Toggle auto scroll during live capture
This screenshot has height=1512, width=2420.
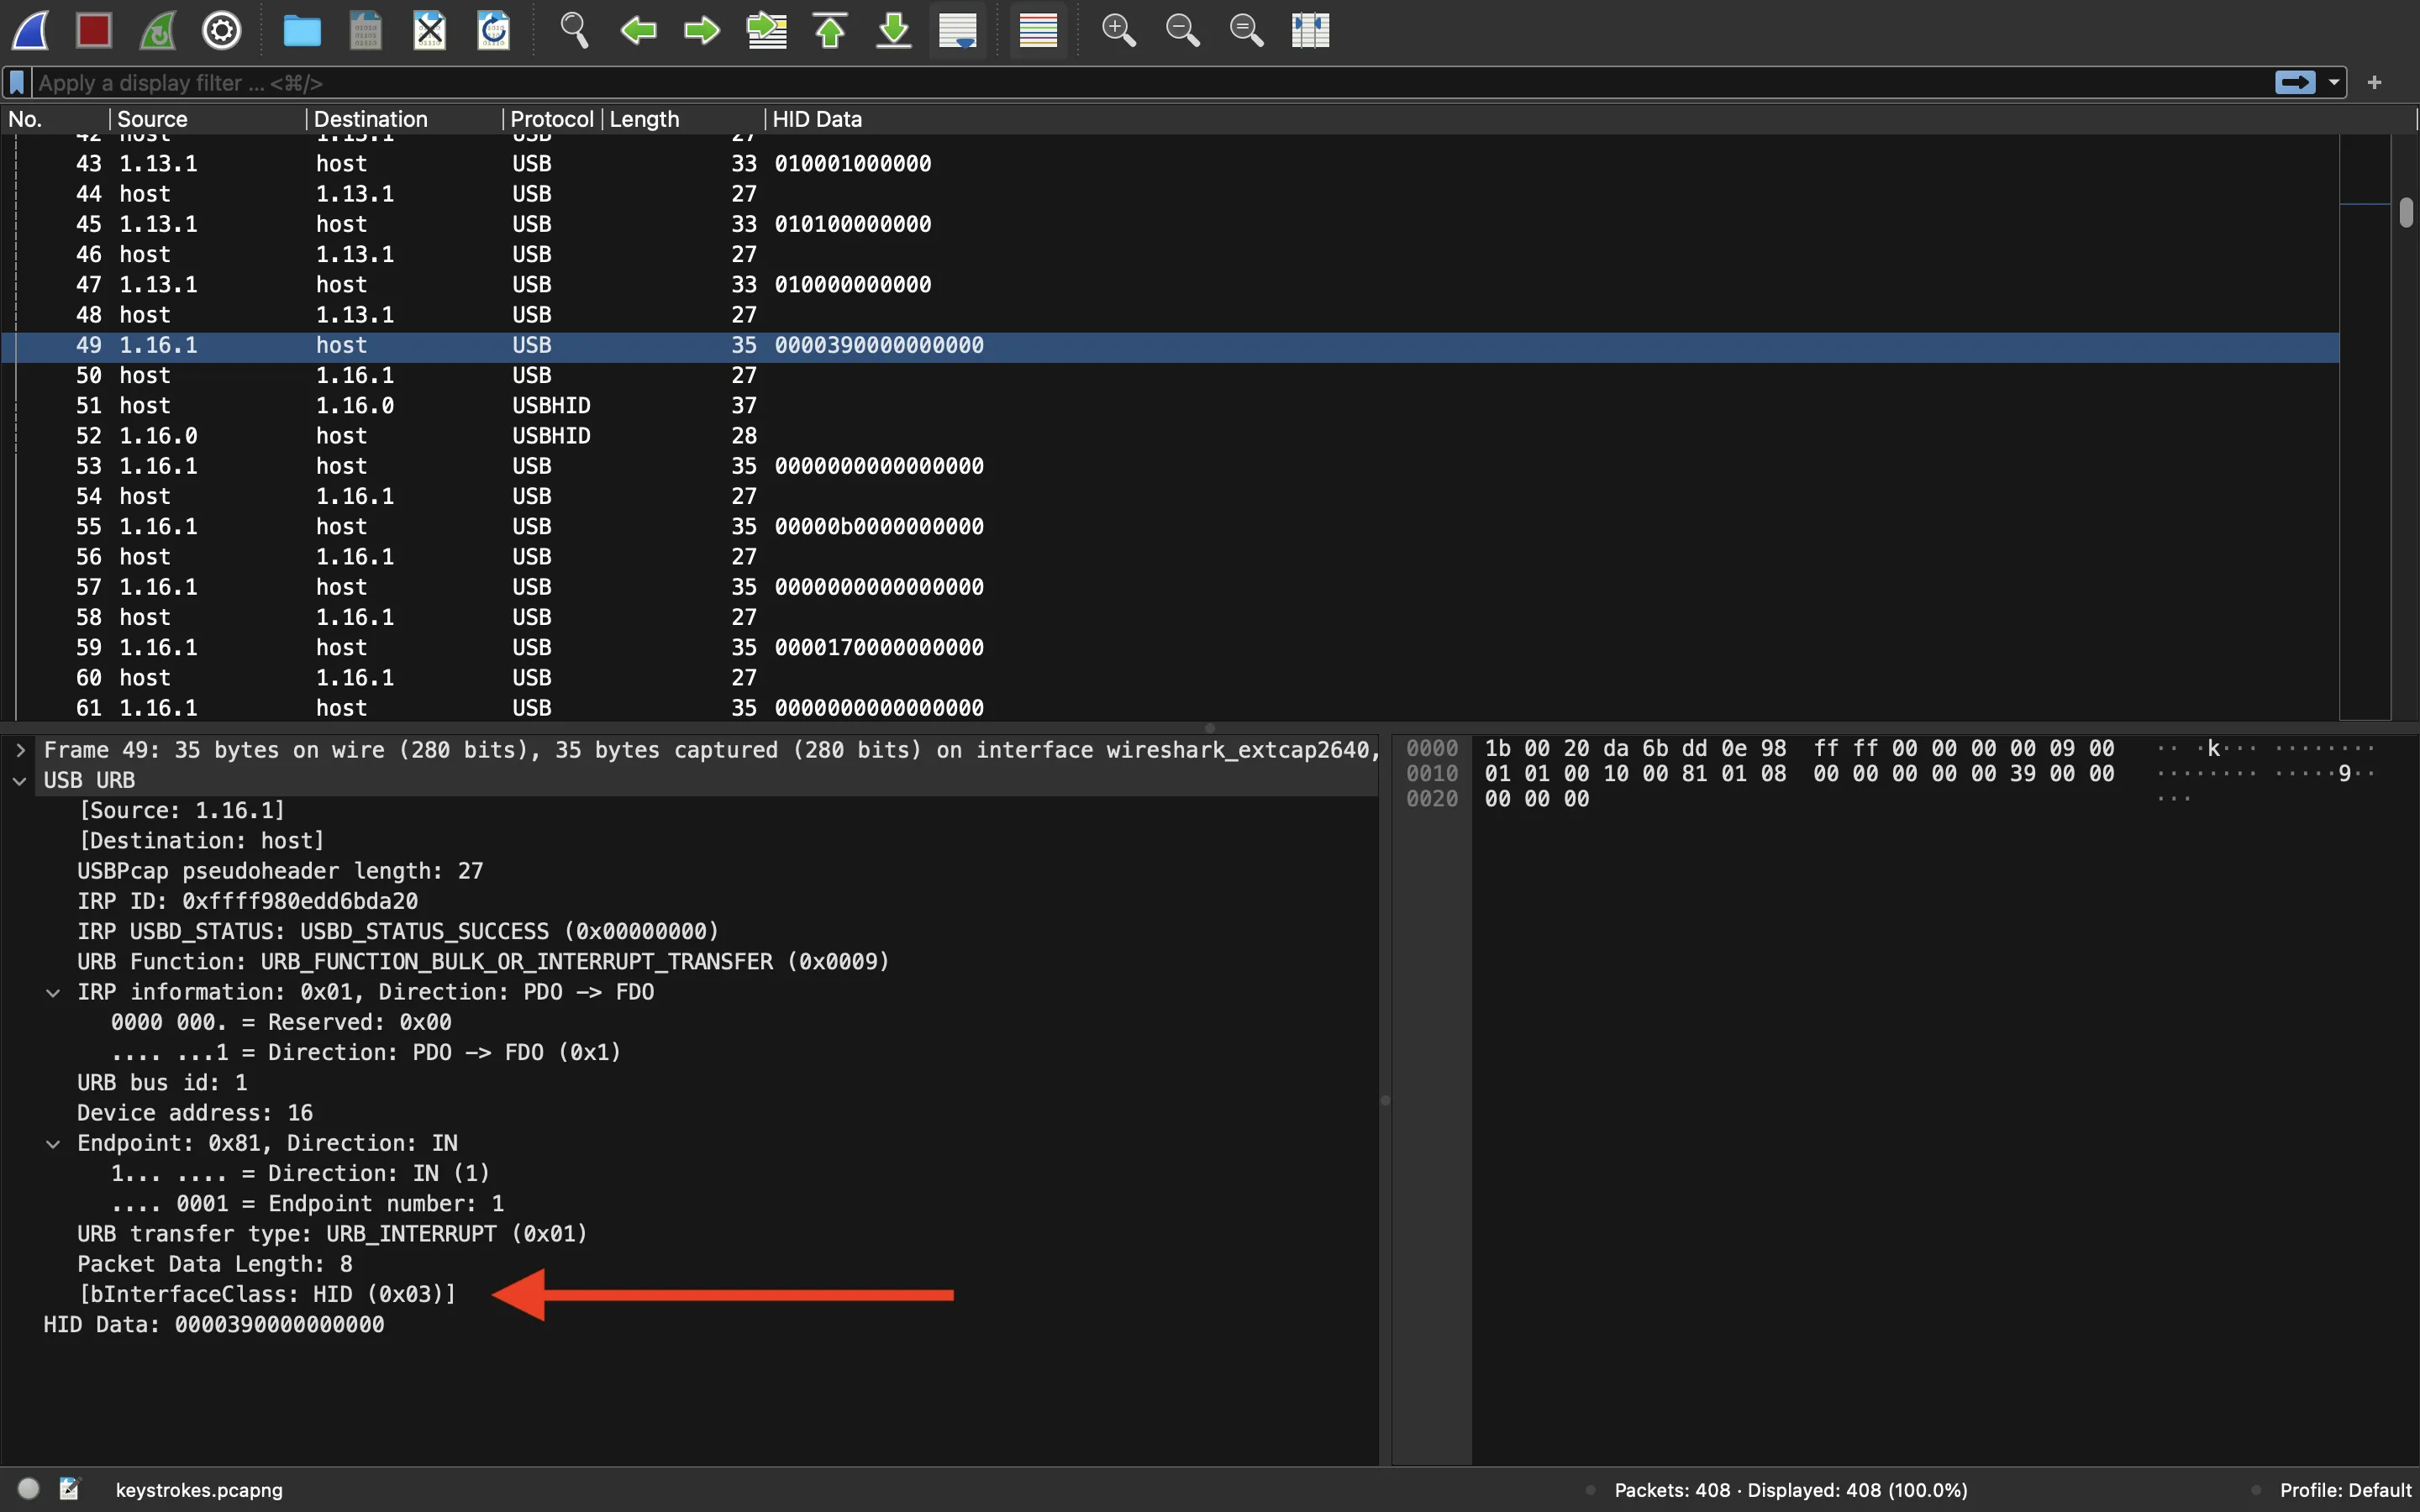click(x=958, y=30)
